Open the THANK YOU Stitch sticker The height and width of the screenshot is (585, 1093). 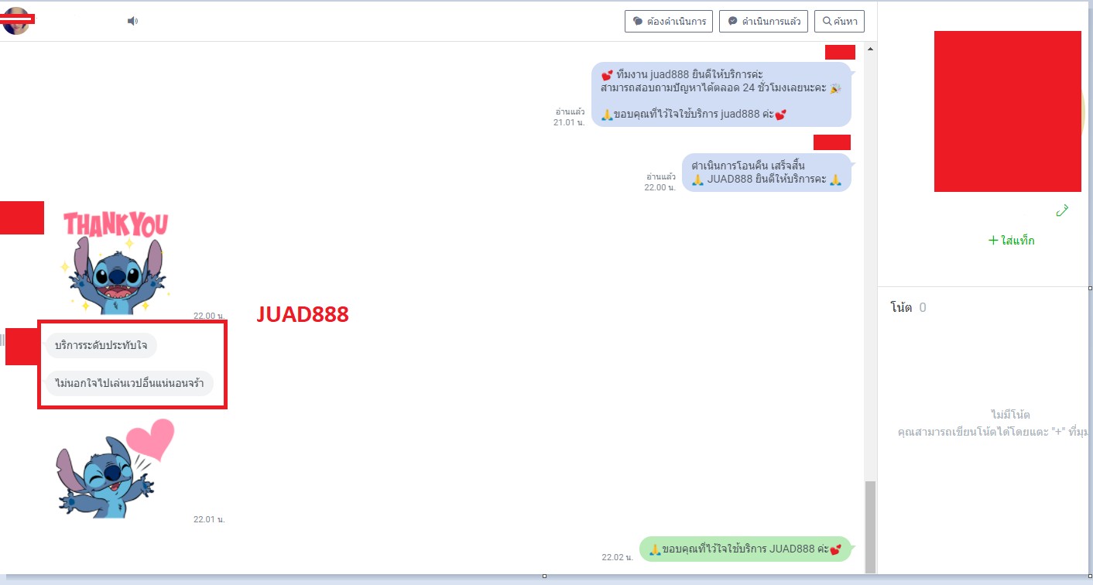coord(116,263)
